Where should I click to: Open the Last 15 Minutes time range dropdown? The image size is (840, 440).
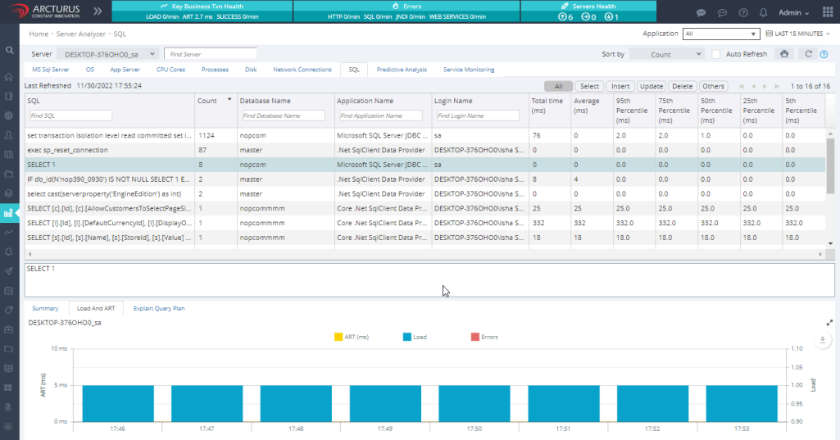pos(797,34)
